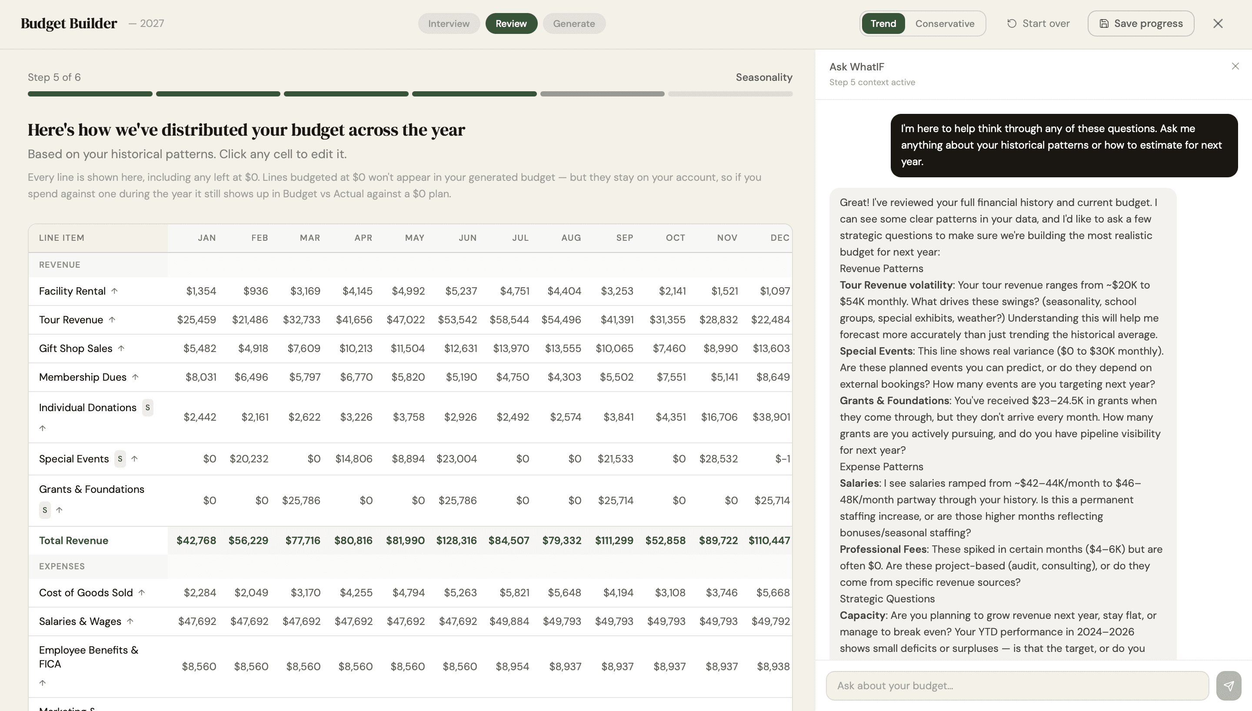Click the trend arrow beside Gift Shop Sales
The image size is (1252, 711).
click(121, 348)
